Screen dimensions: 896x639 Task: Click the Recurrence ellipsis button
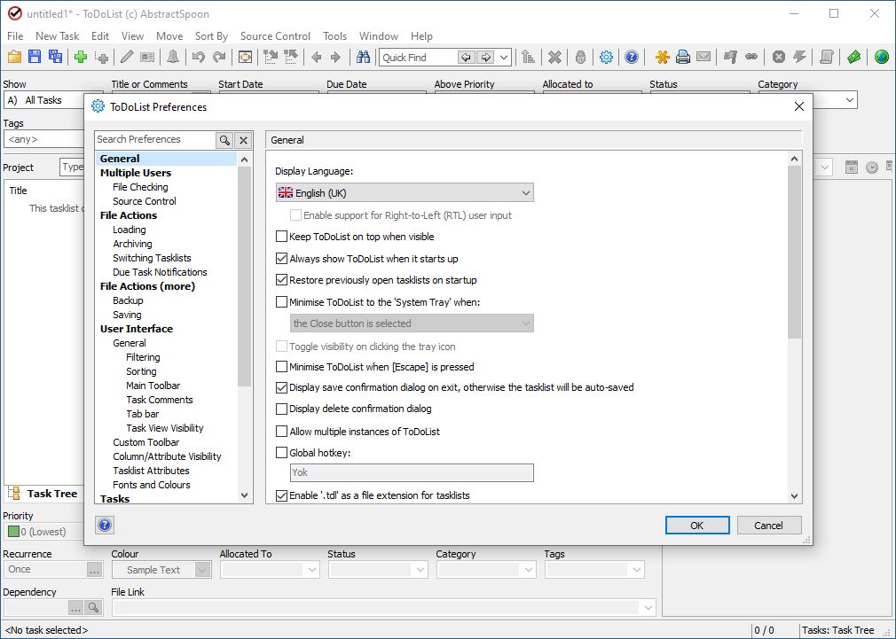[x=94, y=570]
